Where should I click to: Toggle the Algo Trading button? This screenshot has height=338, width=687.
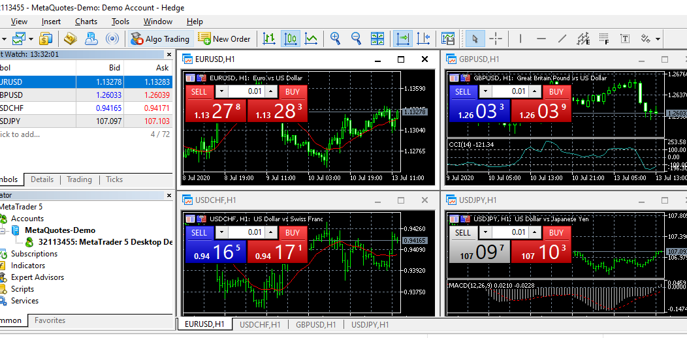(161, 39)
